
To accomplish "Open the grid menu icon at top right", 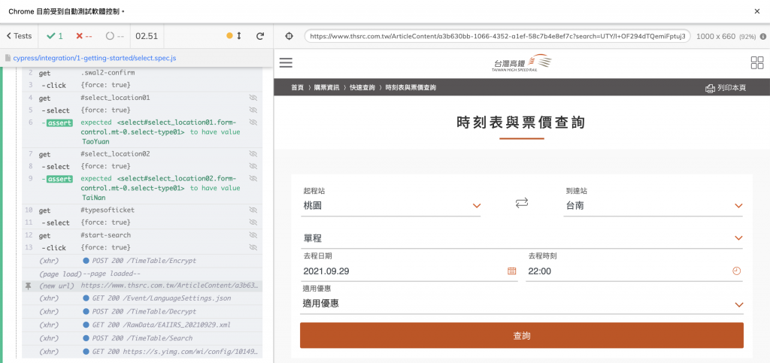I will pyautogui.click(x=756, y=63).
